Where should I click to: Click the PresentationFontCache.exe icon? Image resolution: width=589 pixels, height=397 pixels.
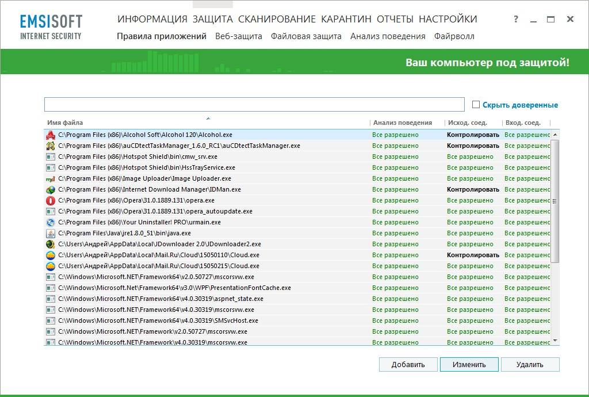[51, 288]
